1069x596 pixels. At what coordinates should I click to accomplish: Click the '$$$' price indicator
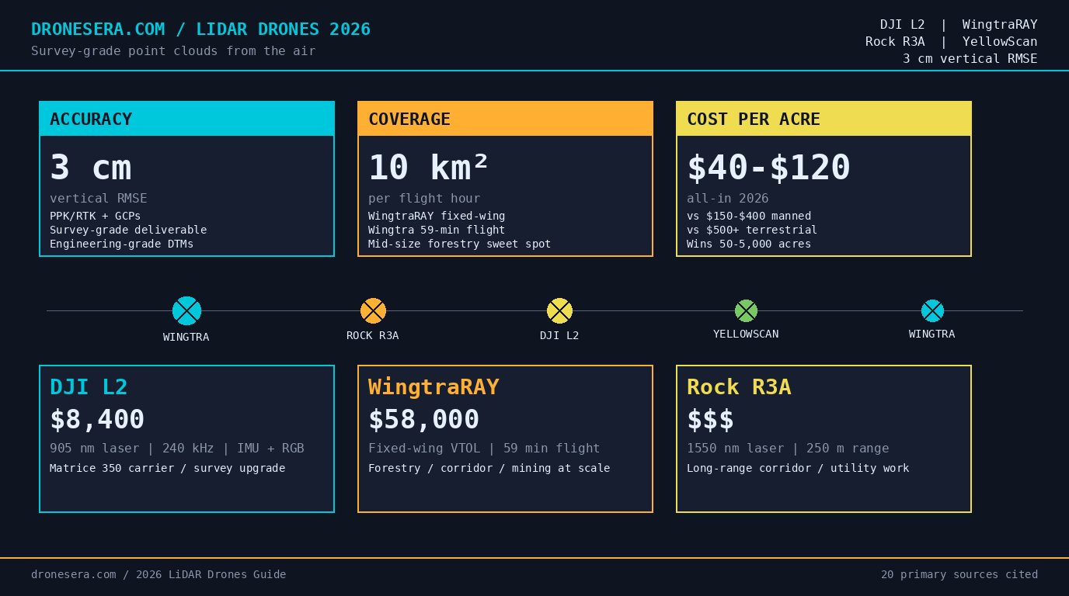(710, 420)
